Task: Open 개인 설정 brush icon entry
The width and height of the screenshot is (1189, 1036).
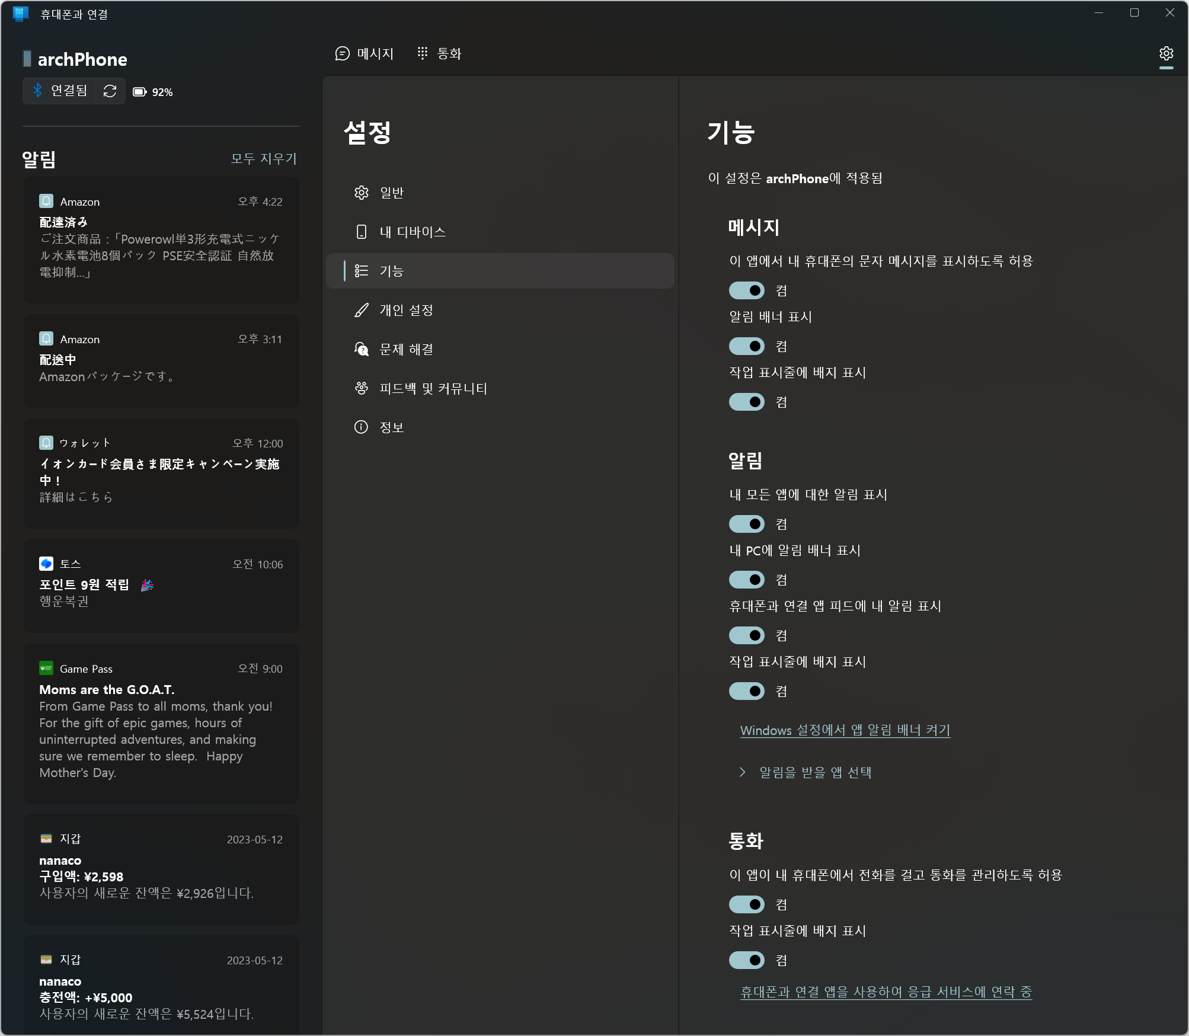Action: point(406,310)
